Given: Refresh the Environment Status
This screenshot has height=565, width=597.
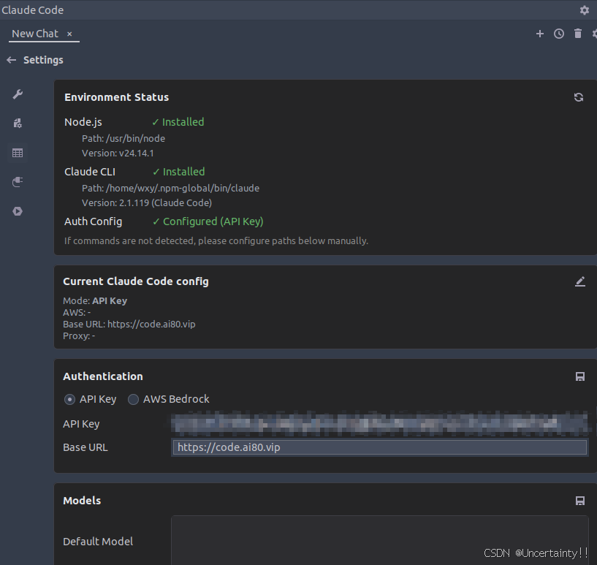Looking at the screenshot, I should (578, 97).
